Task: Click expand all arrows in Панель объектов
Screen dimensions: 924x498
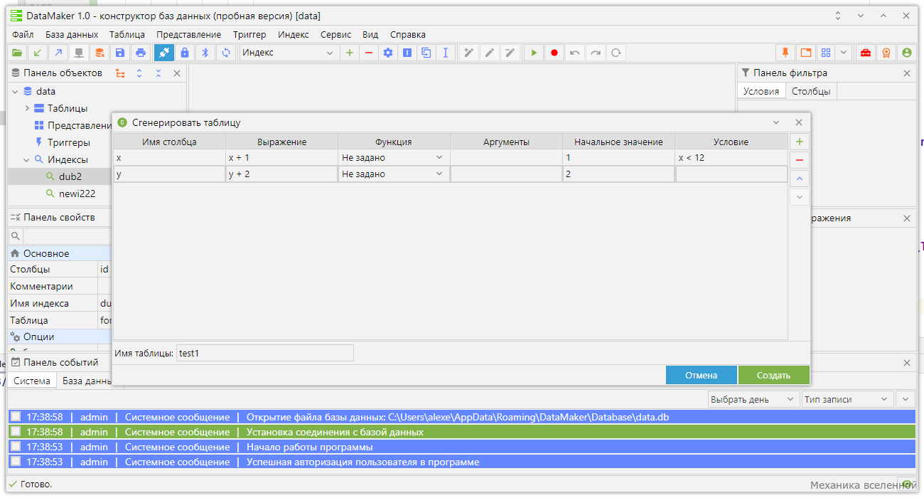Action: pos(139,73)
